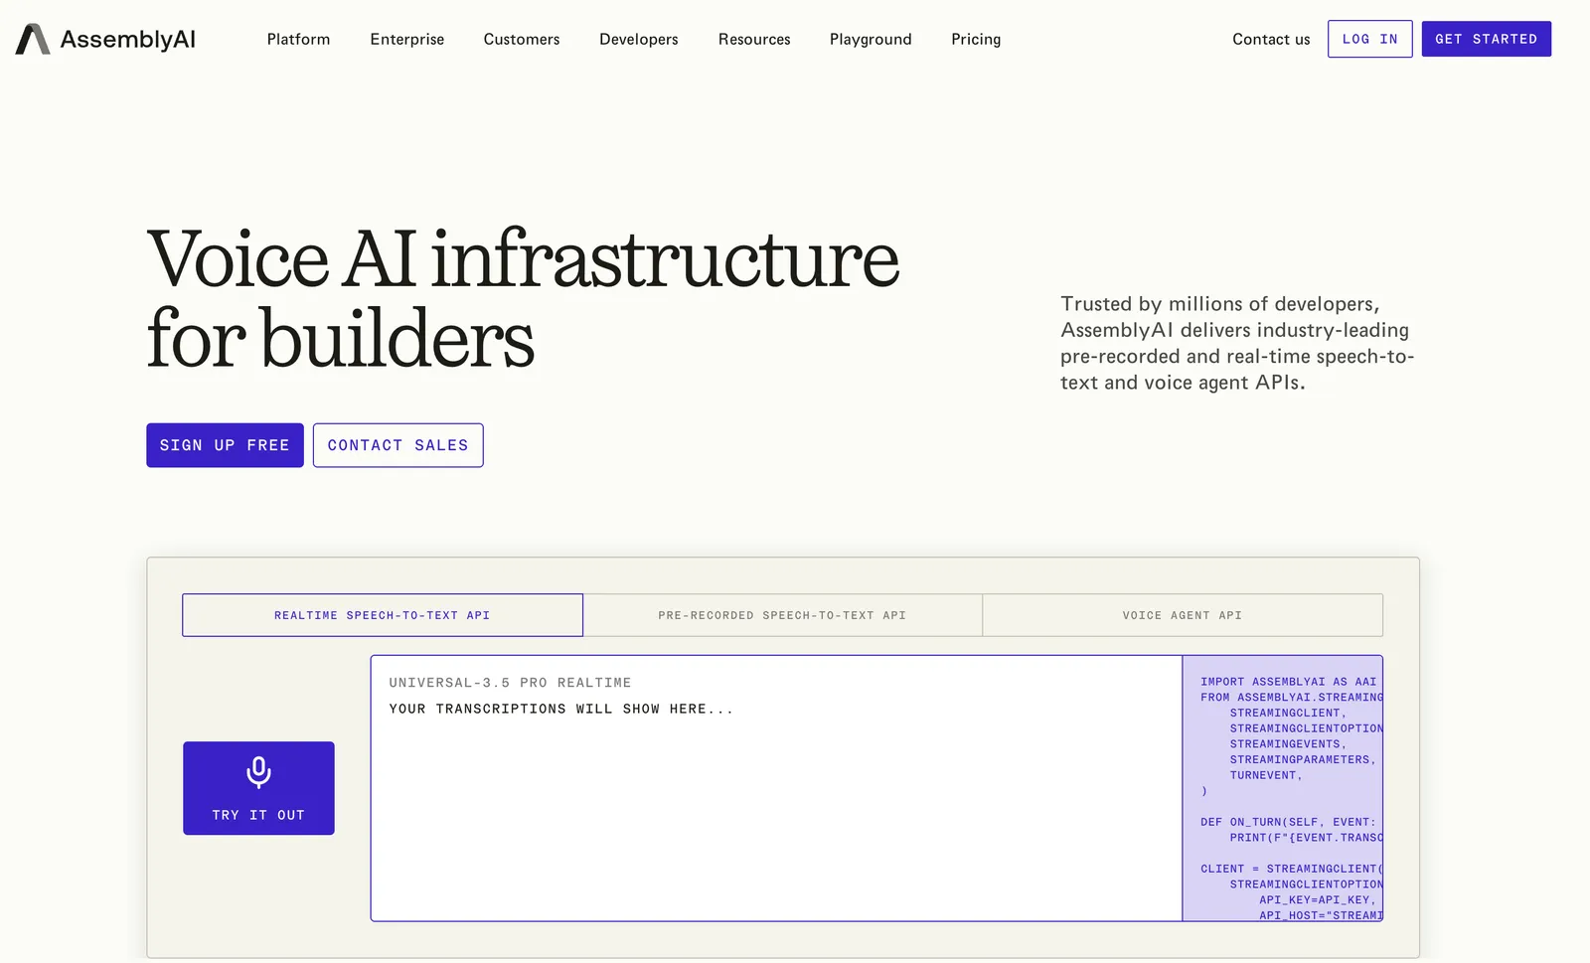Viewport: 1590px width, 963px height.
Task: Open the Platform menu
Action: point(298,39)
